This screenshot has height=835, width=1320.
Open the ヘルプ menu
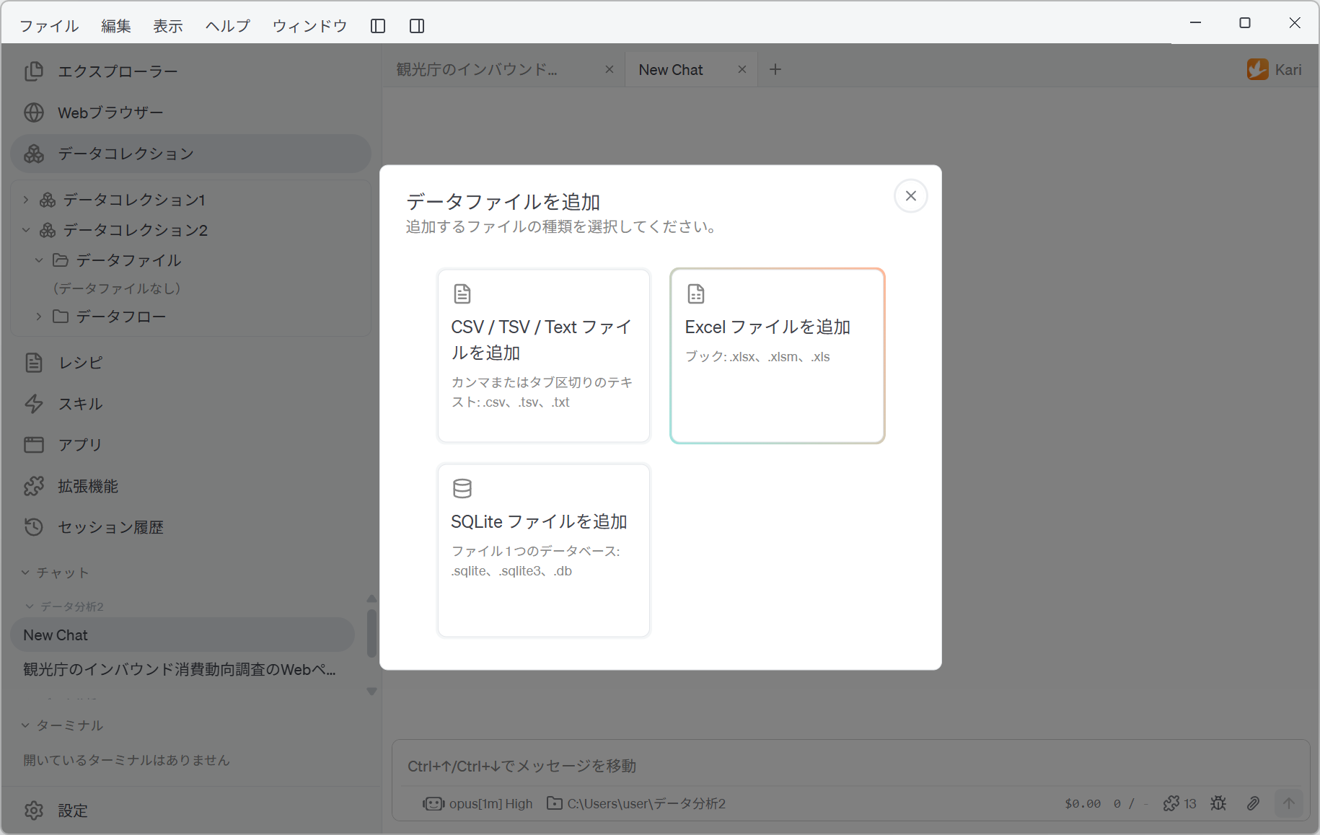(x=228, y=26)
